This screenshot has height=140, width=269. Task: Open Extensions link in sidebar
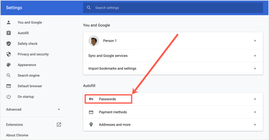coord(14,125)
